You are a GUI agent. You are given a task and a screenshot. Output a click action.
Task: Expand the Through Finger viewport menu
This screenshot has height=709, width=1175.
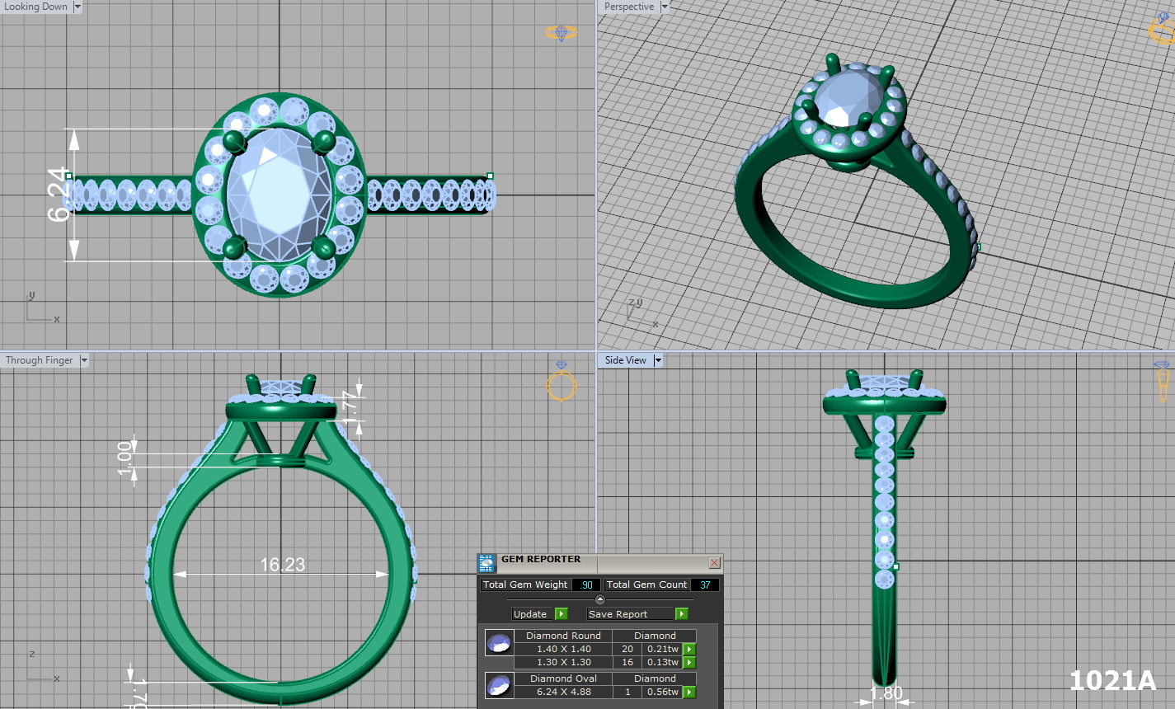[84, 360]
